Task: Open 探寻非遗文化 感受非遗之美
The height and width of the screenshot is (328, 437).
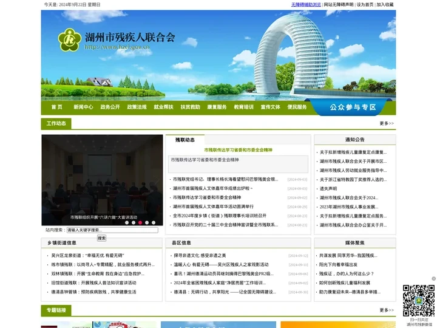Action: pyautogui.click(x=200, y=256)
